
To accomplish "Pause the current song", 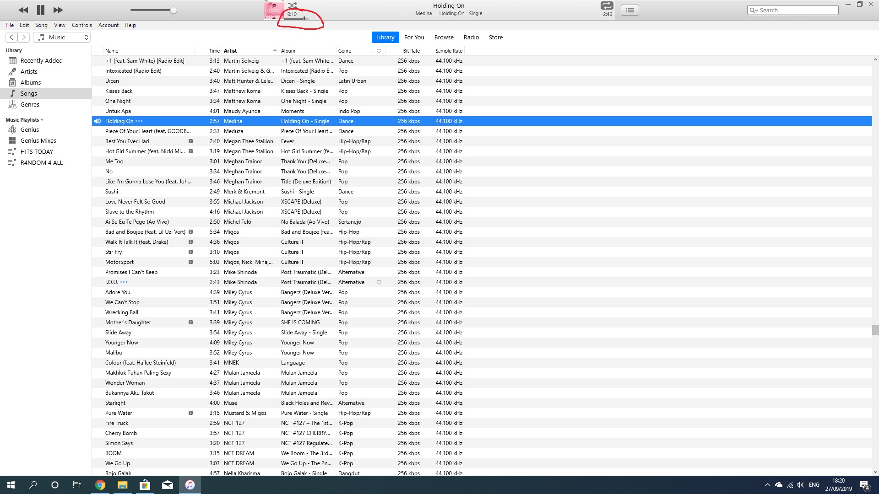I will pyautogui.click(x=41, y=10).
